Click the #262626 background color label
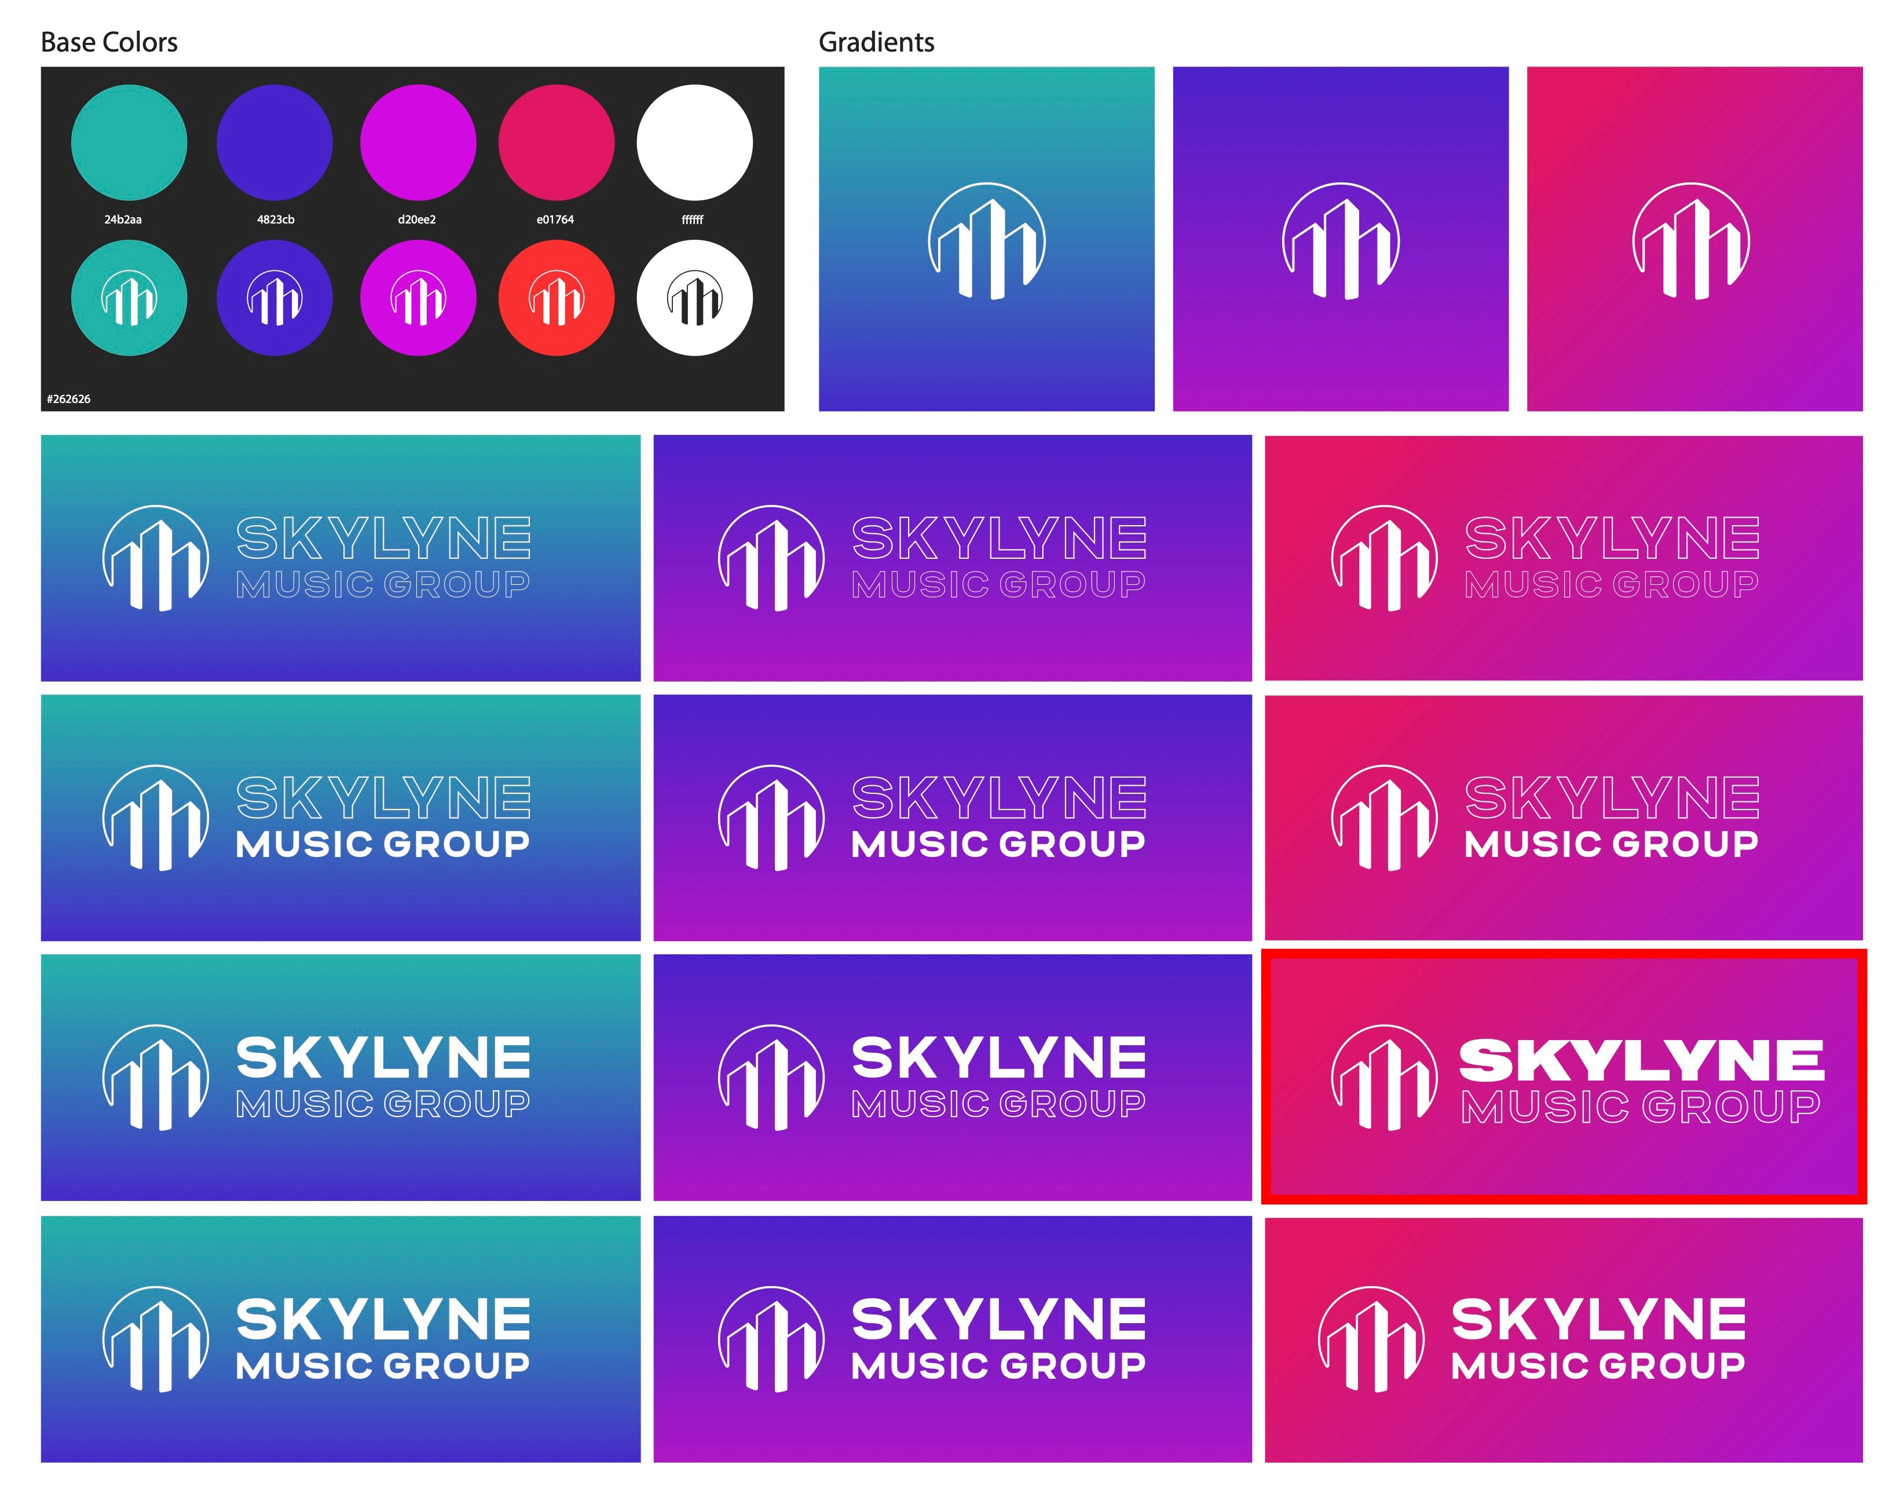Screen dimensions: 1896x1494 69,399
